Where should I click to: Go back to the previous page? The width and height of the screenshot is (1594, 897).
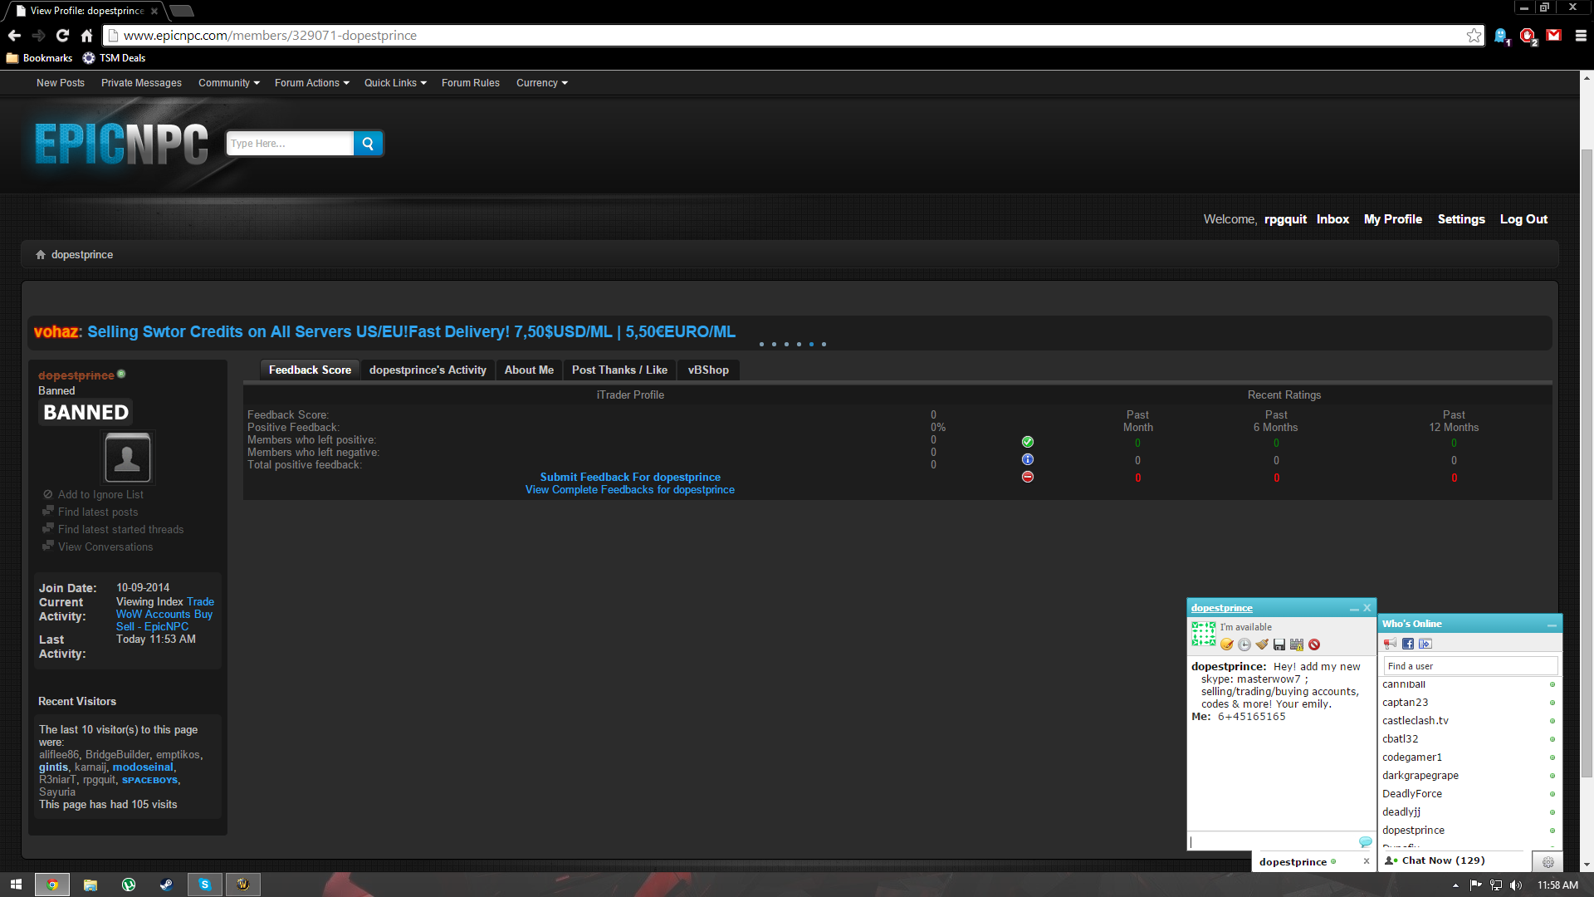click(x=14, y=35)
